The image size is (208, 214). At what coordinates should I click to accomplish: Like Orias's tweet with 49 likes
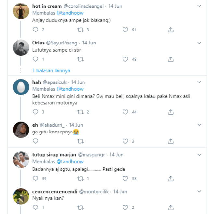[125, 59]
